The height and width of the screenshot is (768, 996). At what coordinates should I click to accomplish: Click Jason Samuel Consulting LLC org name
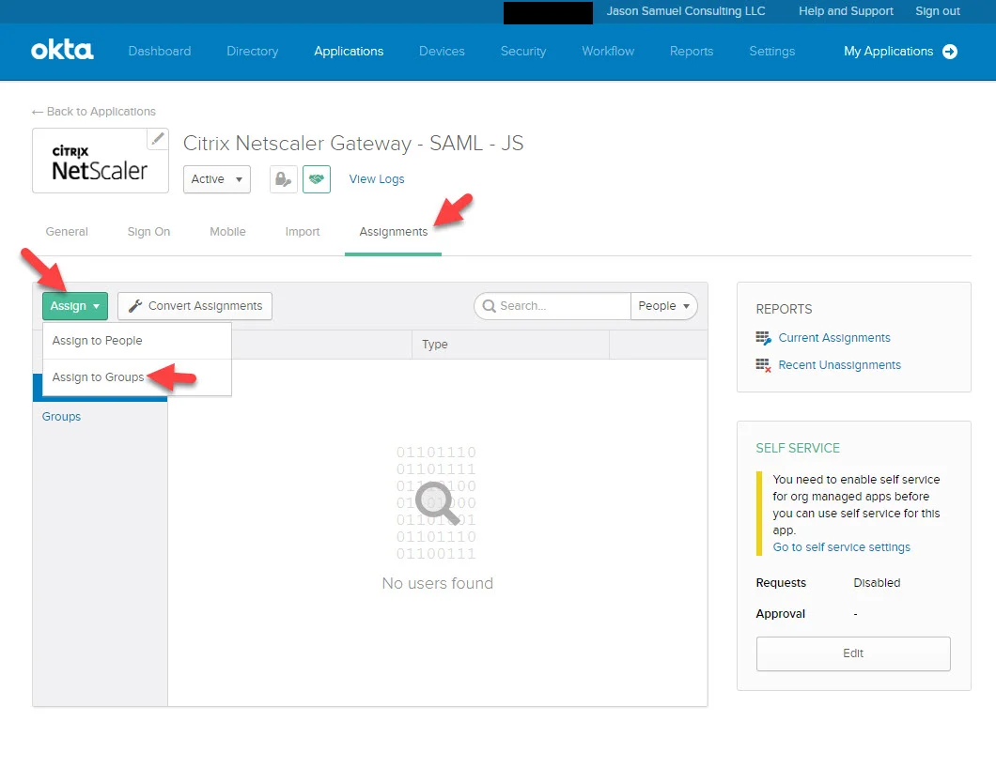685,11
